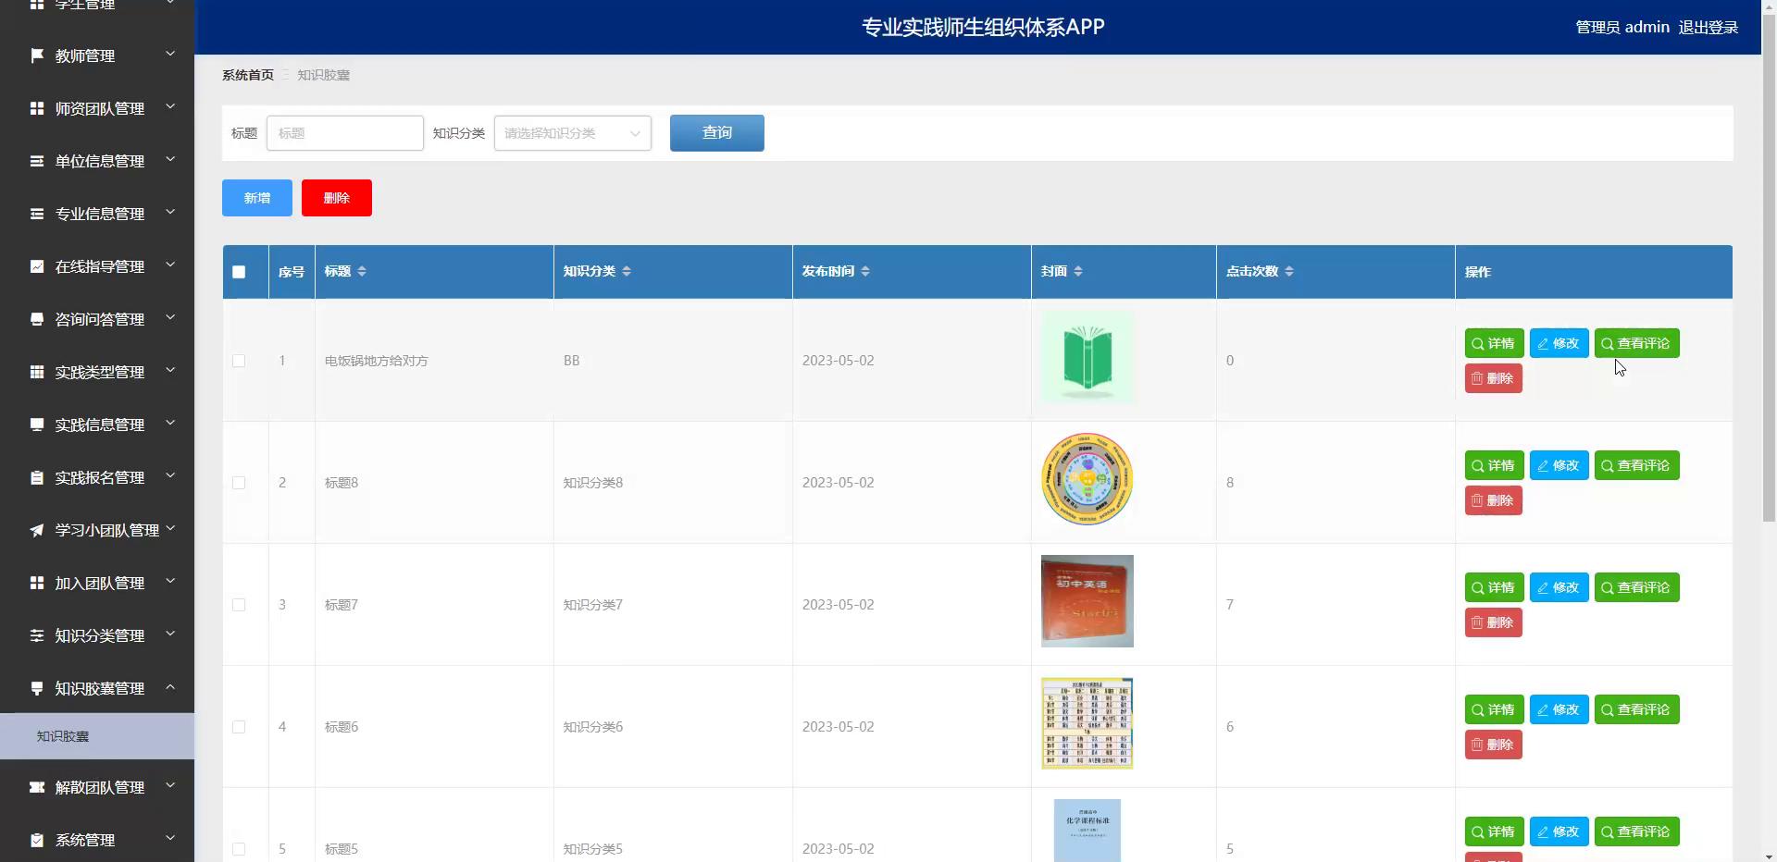
Task: Click the flag icon beside 教师管理
Action: click(x=37, y=55)
